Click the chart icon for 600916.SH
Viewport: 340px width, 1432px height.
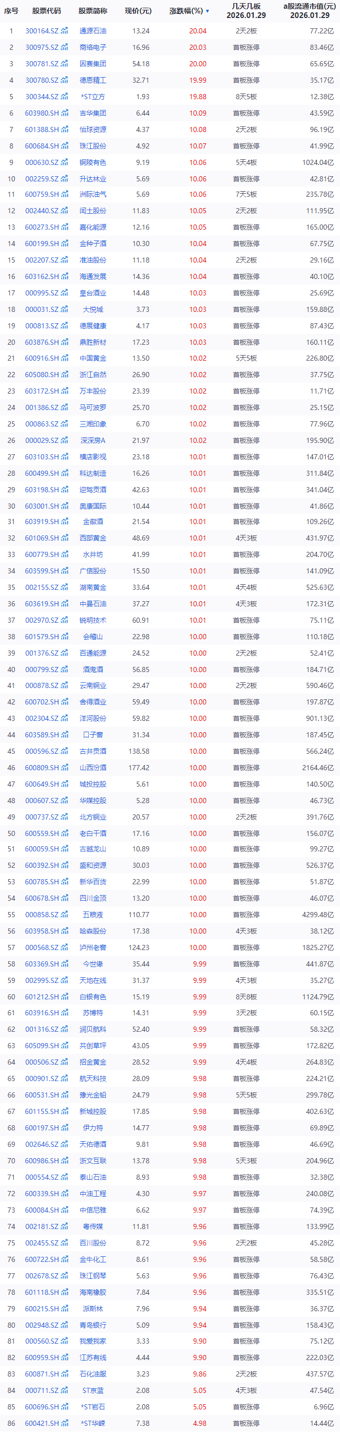point(65,359)
